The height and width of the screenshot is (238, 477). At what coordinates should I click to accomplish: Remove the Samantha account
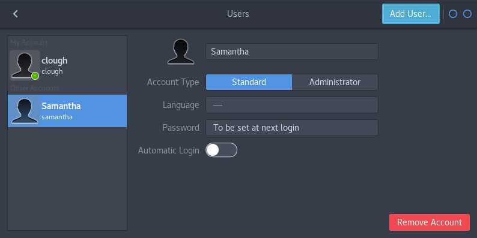pyautogui.click(x=429, y=222)
